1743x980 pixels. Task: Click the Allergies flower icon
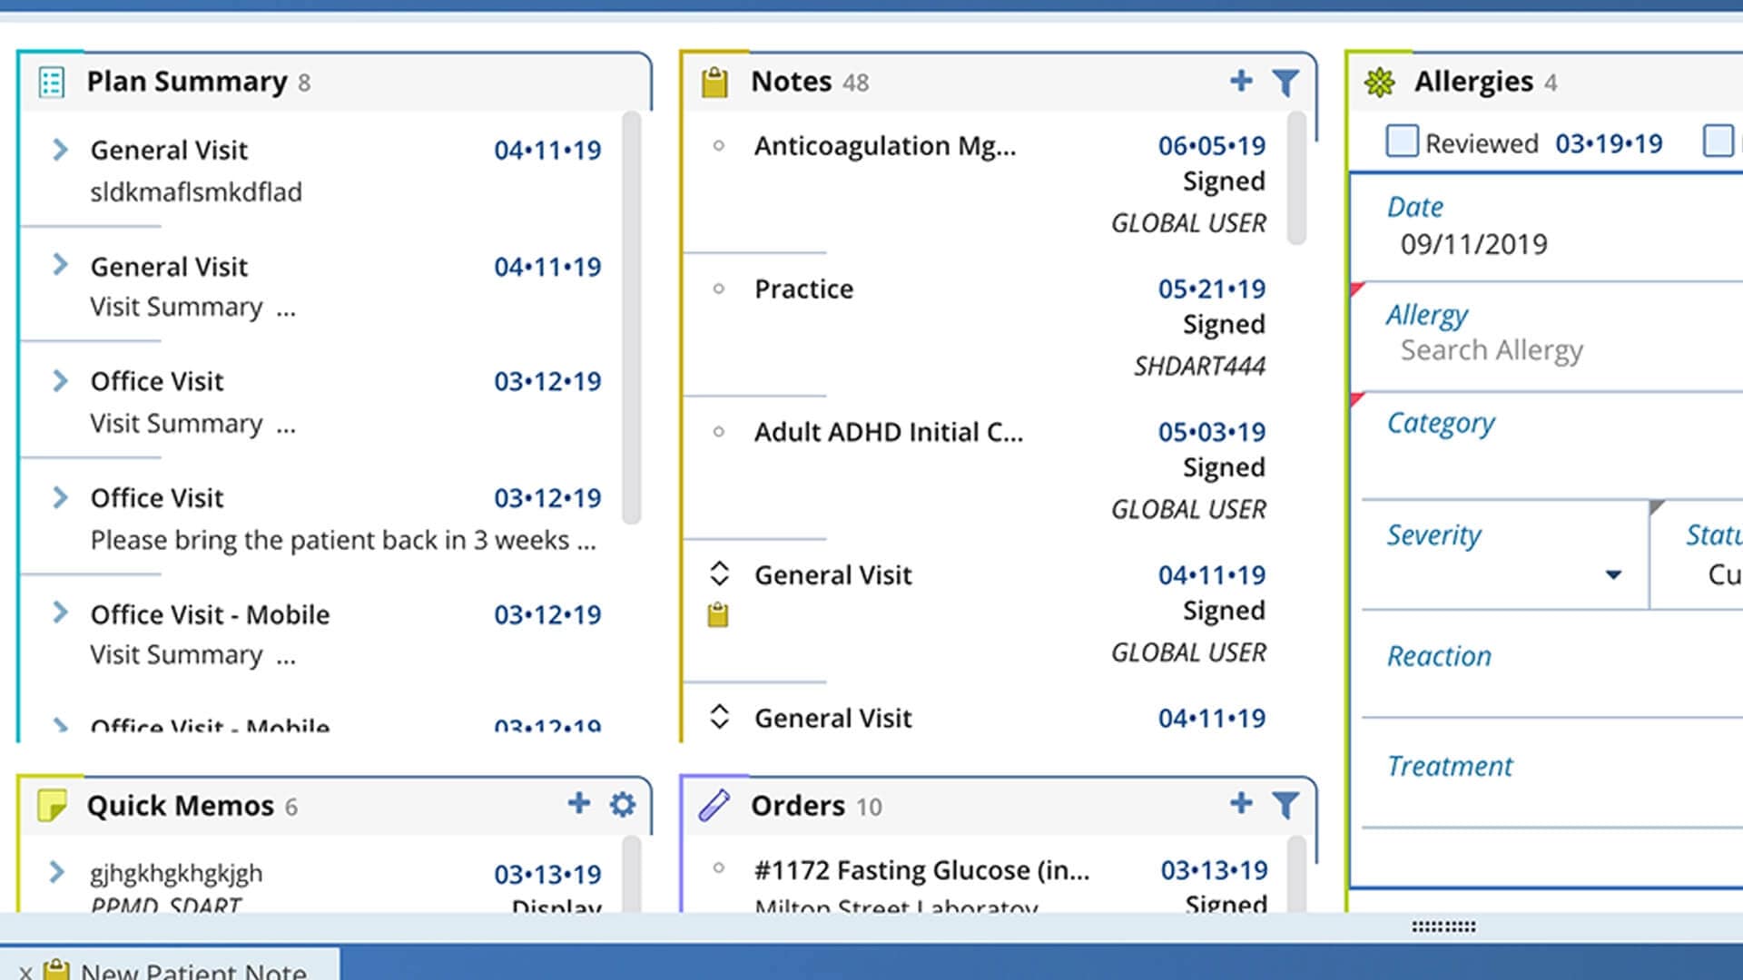pos(1381,81)
